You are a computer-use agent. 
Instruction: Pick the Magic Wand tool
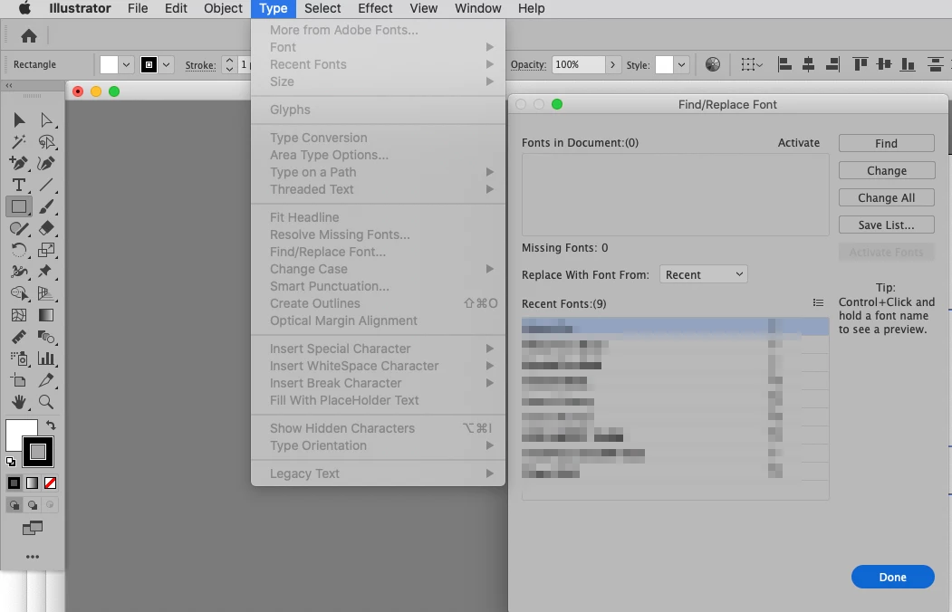pos(19,142)
